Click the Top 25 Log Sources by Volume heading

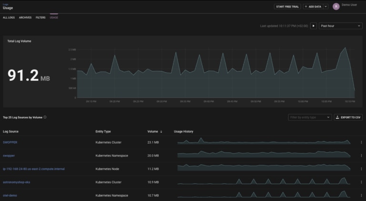click(x=23, y=117)
